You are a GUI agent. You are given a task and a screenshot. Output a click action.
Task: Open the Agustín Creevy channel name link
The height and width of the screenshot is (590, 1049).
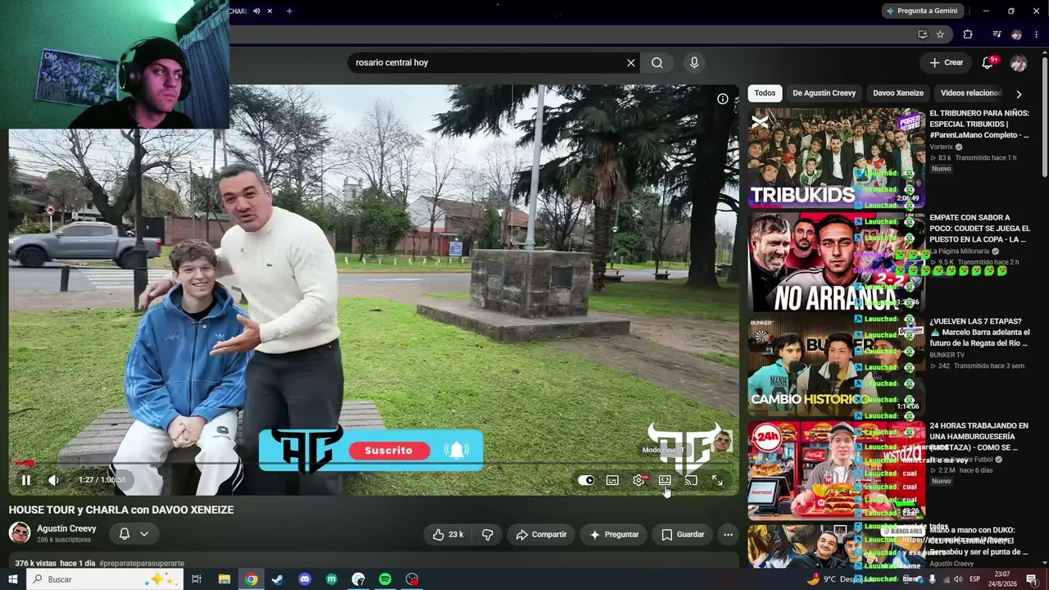(x=66, y=529)
